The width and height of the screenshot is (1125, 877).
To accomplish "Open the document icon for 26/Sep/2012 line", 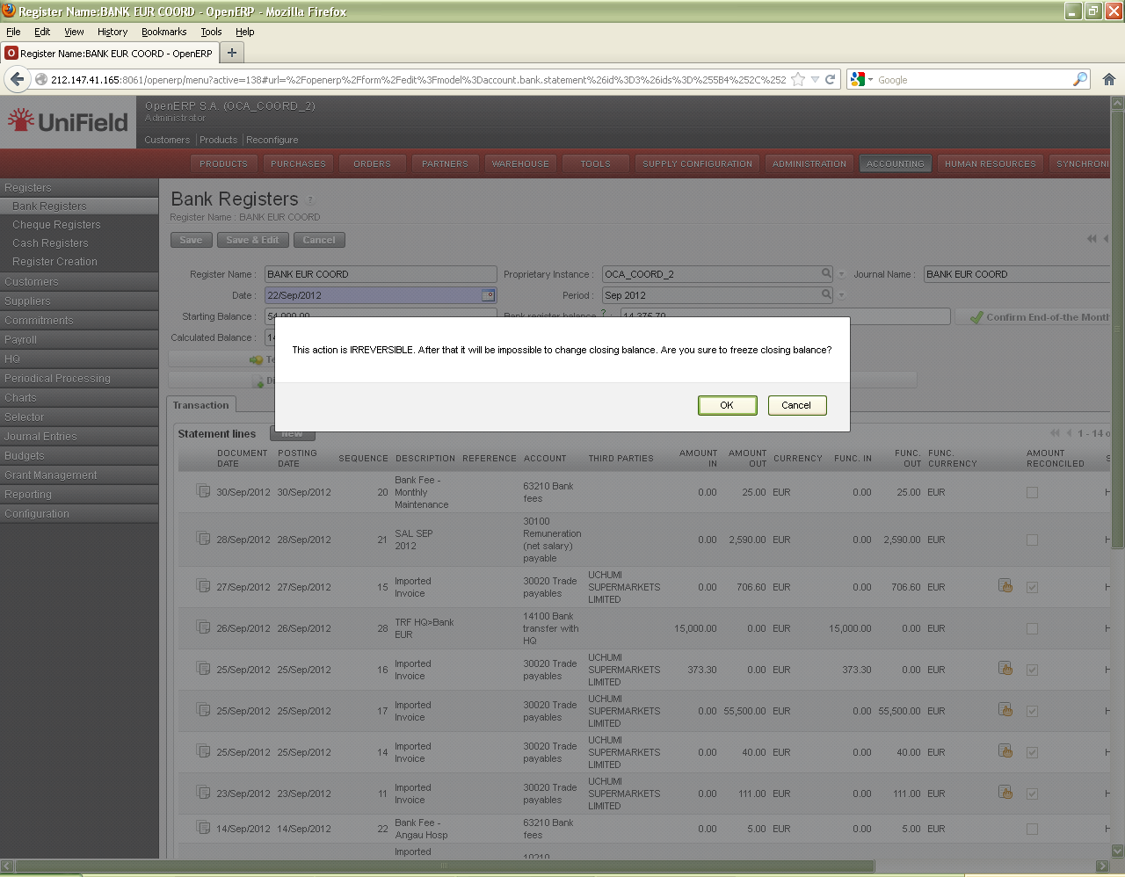I will pos(203,627).
